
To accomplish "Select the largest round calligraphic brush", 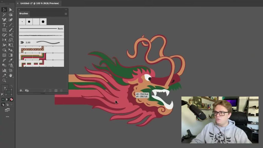I will pos(43,22).
